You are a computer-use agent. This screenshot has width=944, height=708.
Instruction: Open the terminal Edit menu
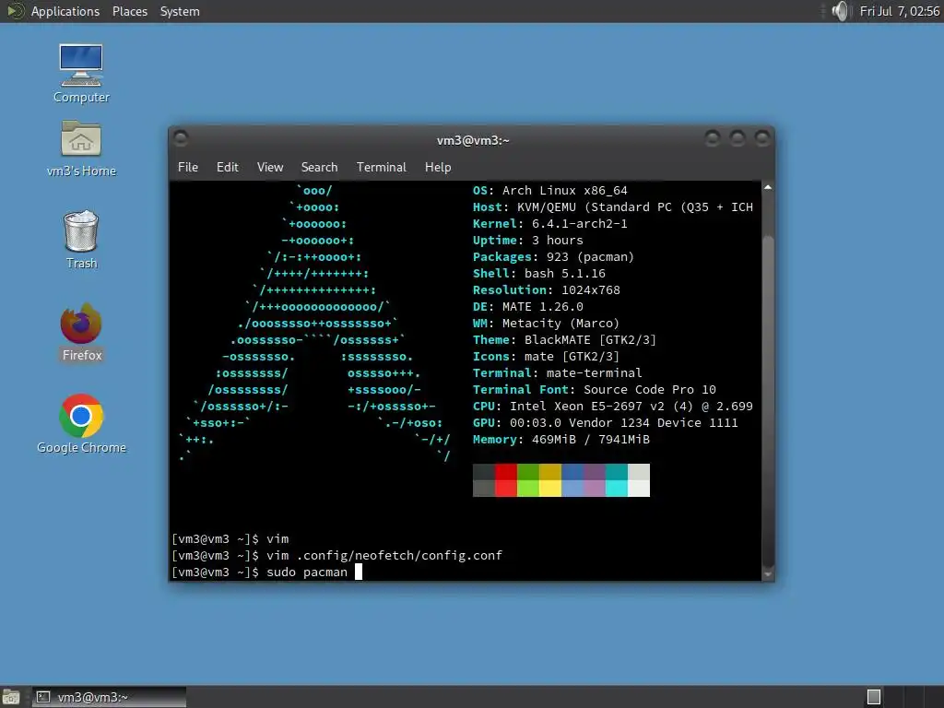click(x=228, y=168)
